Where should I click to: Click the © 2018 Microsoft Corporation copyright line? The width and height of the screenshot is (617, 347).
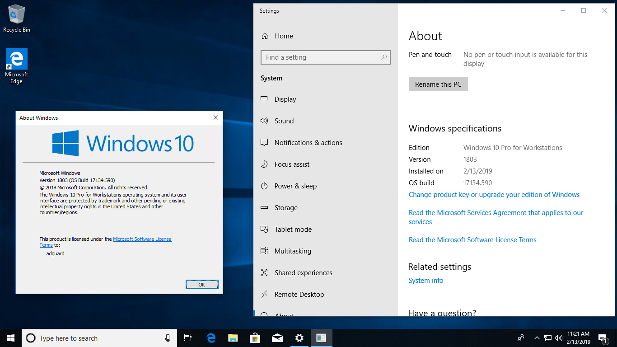click(94, 188)
